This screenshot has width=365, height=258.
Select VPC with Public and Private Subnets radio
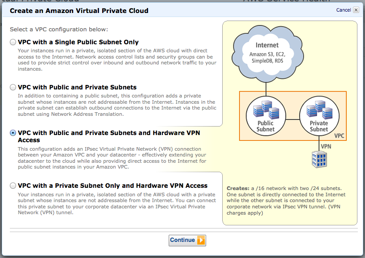tap(13, 87)
